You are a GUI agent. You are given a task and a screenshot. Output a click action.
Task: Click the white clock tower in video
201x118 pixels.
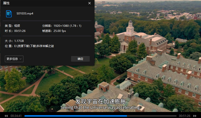tap(130, 29)
